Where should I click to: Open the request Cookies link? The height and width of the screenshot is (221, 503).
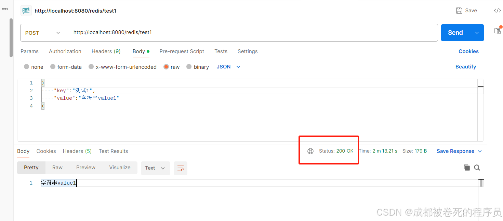[x=468, y=51]
